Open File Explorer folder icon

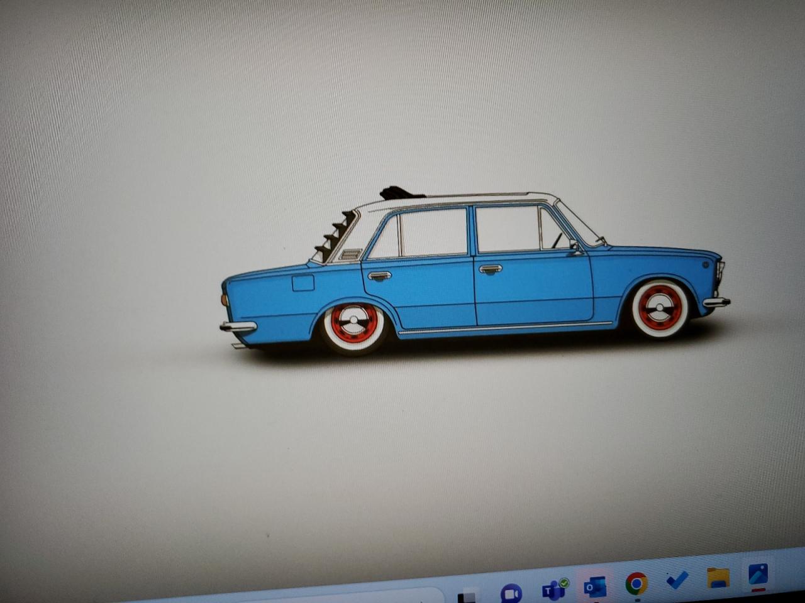718,577
